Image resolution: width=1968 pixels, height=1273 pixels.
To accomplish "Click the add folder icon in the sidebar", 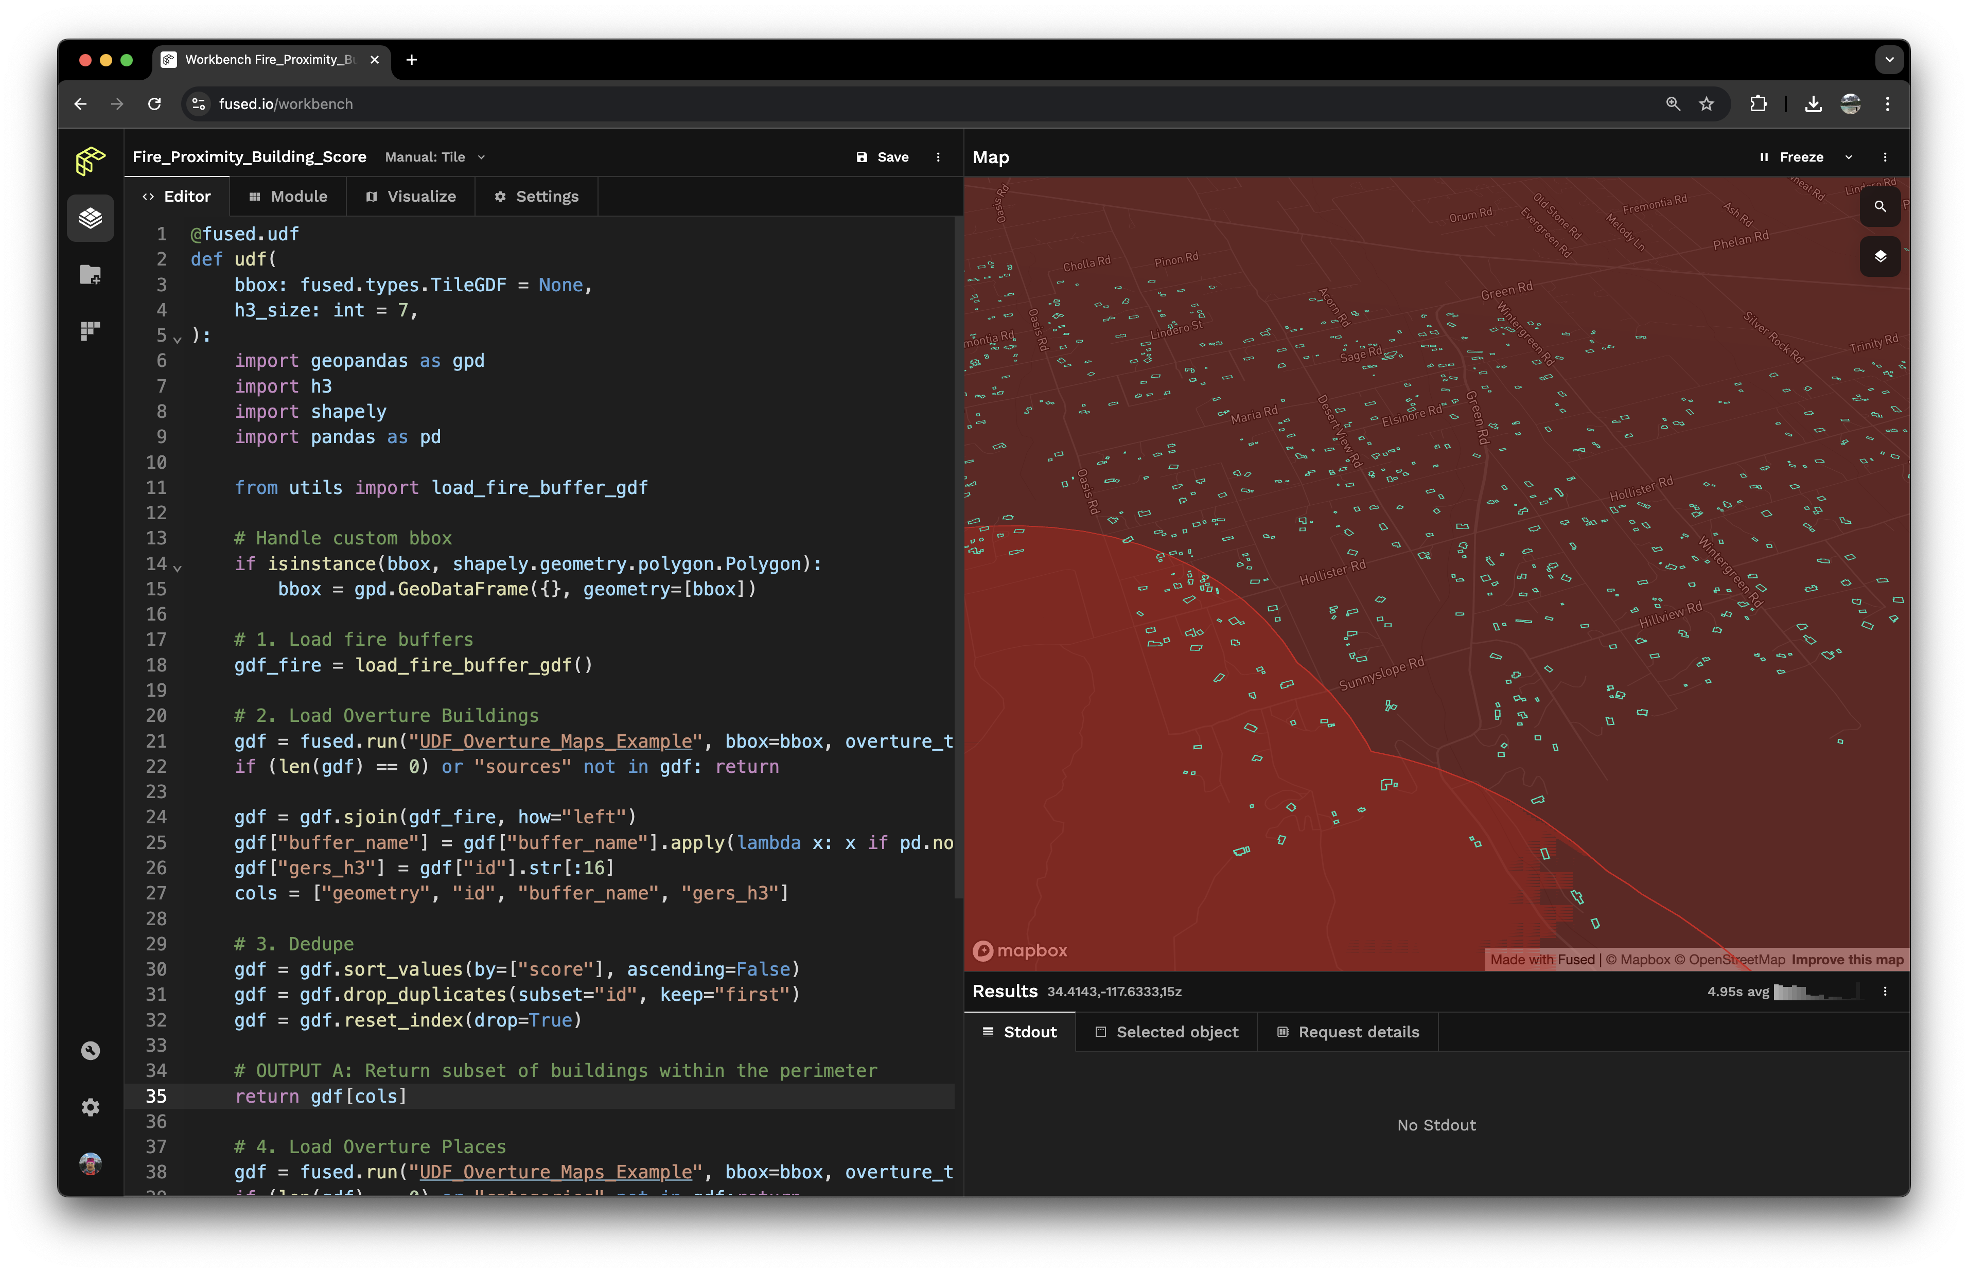I will 90,274.
